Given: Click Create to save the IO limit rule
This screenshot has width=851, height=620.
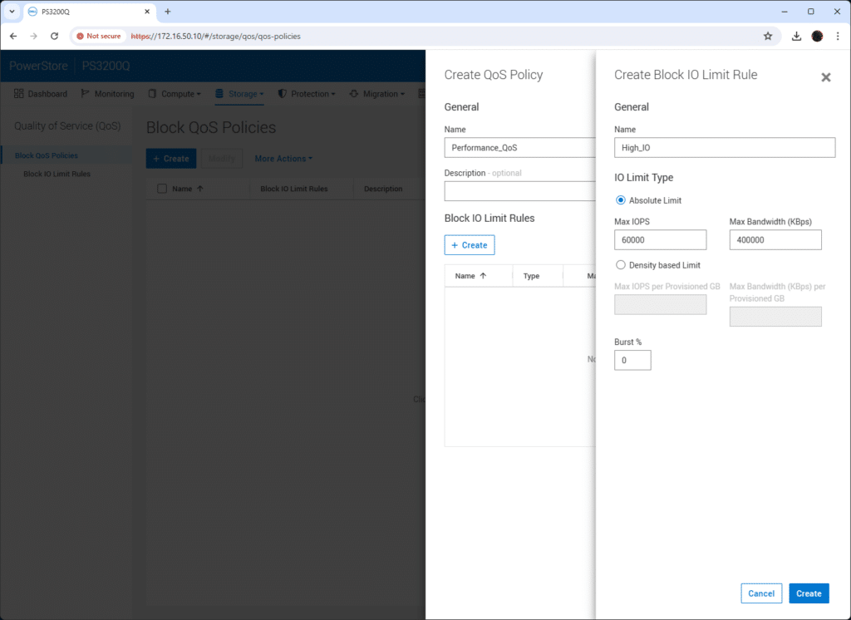Looking at the screenshot, I should (x=809, y=593).
